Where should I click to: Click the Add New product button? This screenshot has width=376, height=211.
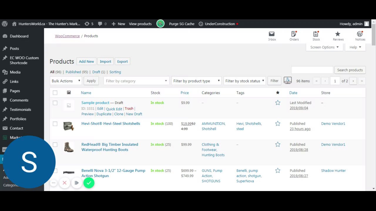pyautogui.click(x=86, y=62)
